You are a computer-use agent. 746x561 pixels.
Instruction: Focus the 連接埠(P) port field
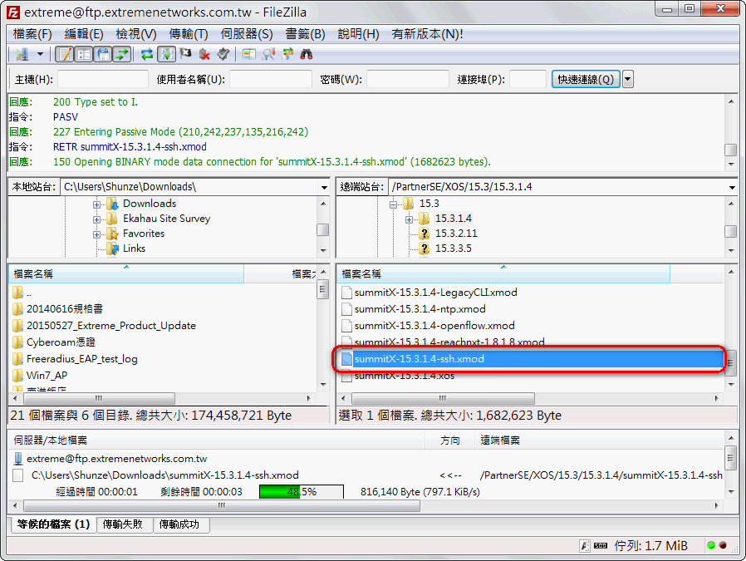(528, 80)
